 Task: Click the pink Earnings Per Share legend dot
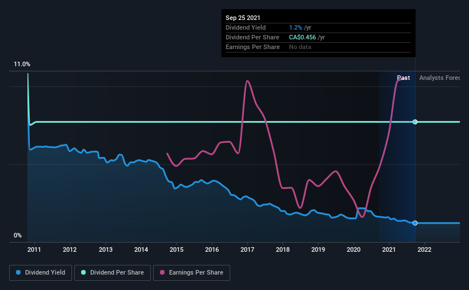[x=162, y=272]
